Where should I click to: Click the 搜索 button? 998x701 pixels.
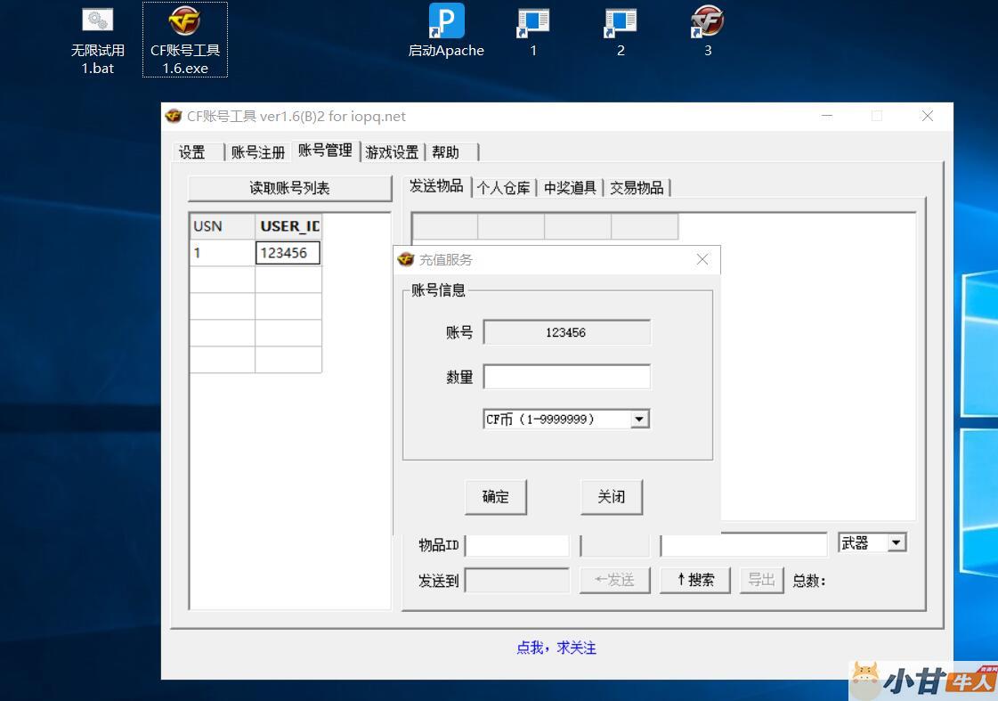click(694, 580)
